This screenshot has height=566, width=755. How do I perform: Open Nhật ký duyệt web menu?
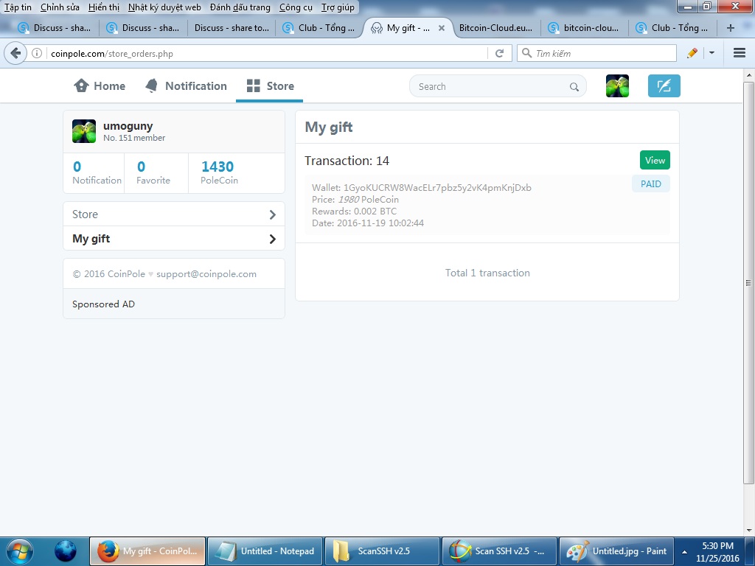point(164,7)
